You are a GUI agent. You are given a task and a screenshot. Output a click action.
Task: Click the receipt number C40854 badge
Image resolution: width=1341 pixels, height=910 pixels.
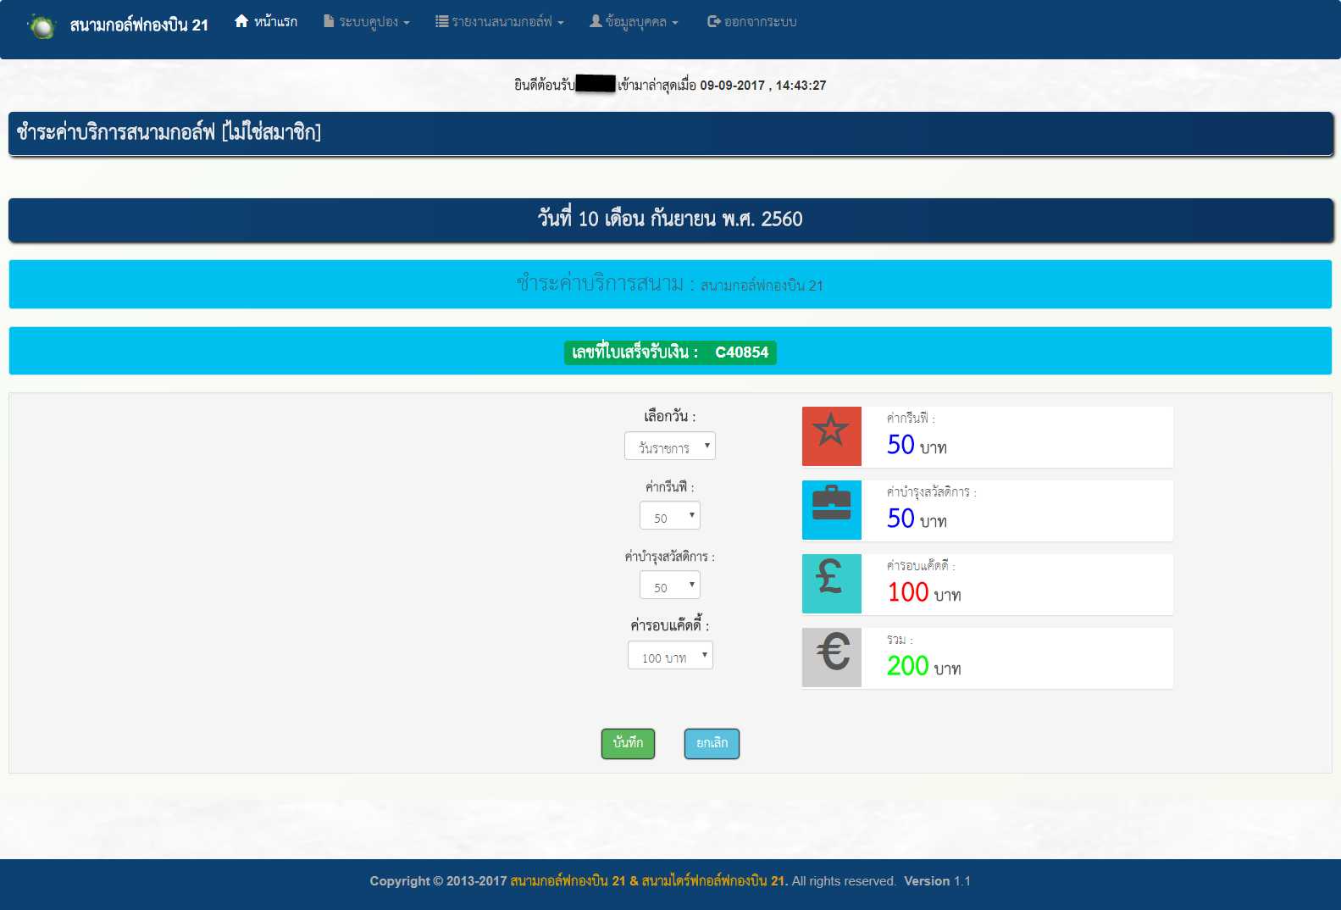670,352
